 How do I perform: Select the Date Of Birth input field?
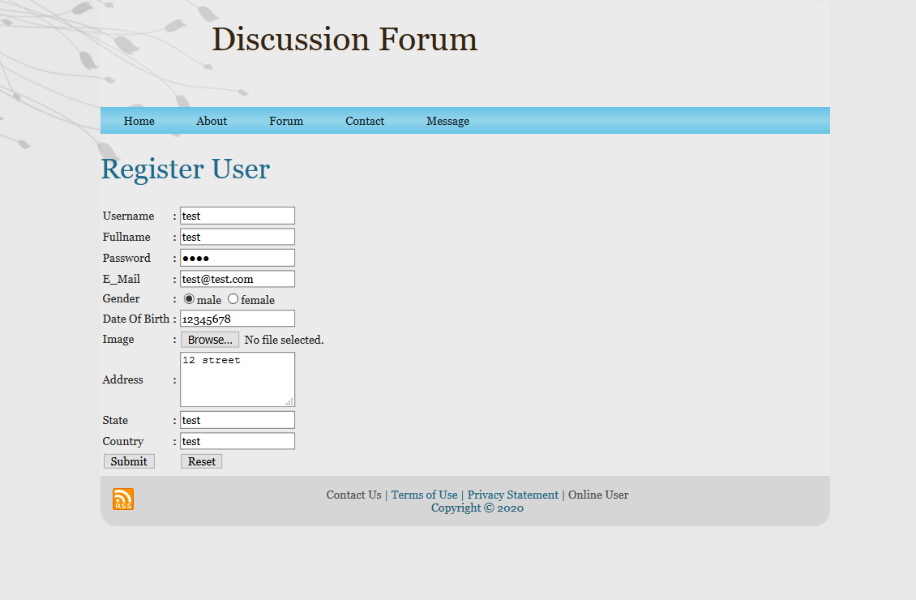coord(237,318)
